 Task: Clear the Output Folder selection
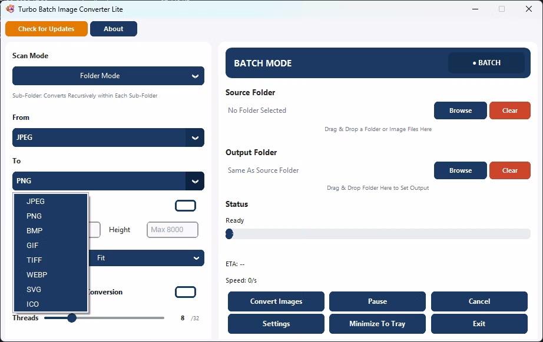click(510, 170)
